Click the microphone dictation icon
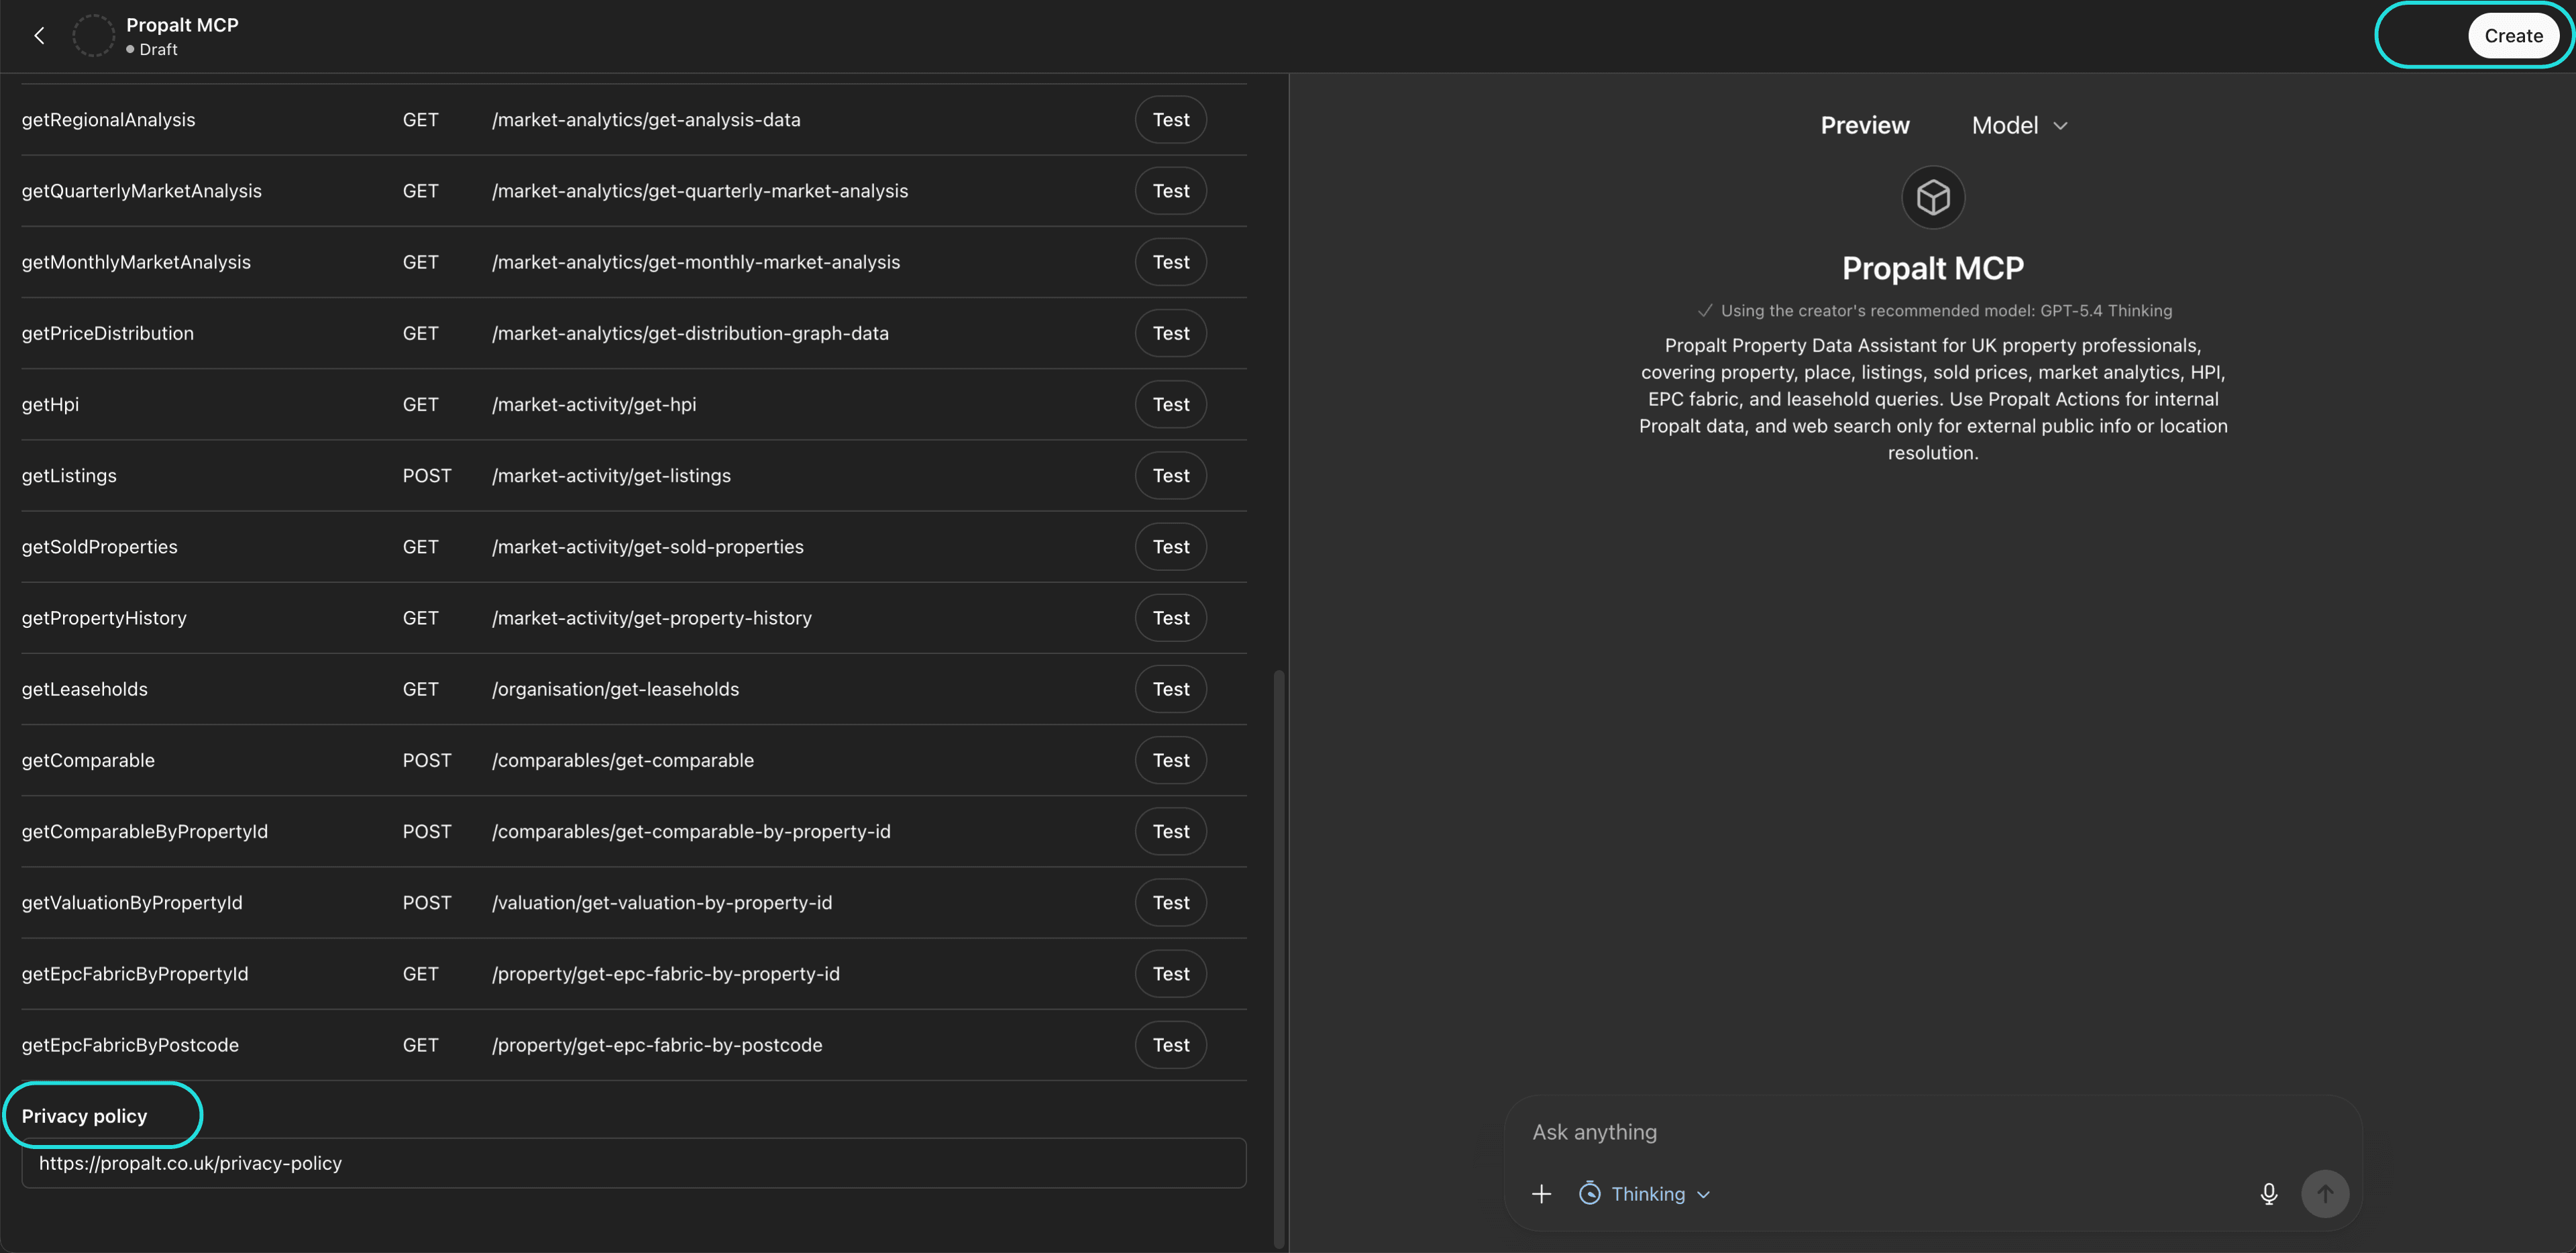2576x1253 pixels. click(2268, 1194)
